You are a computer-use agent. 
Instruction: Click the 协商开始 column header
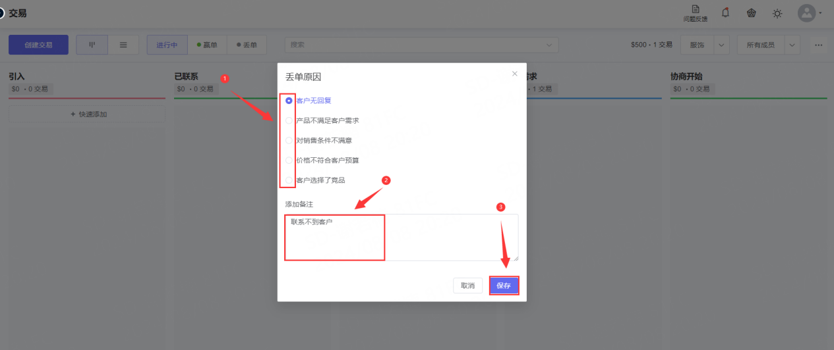click(x=686, y=76)
